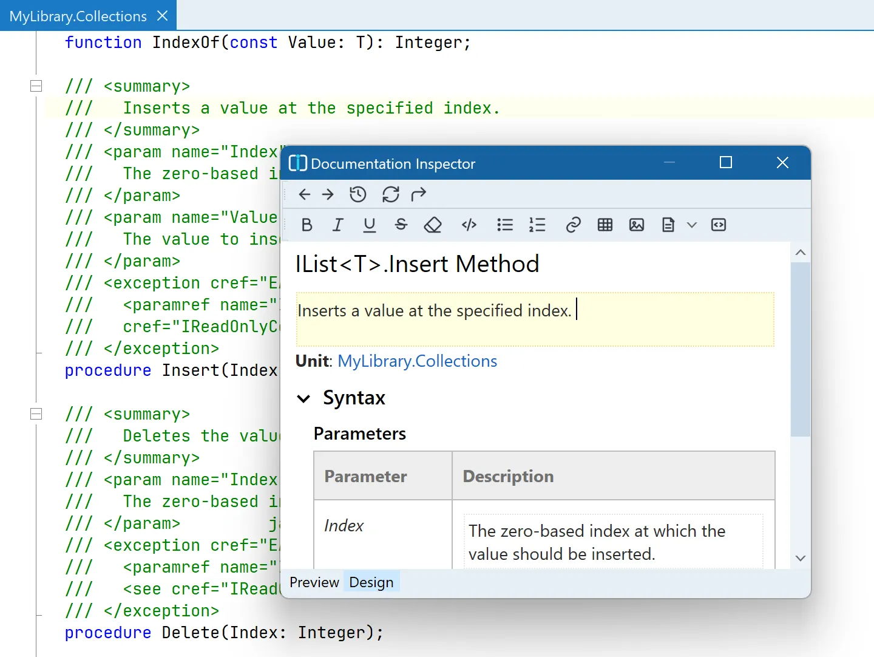Click the Documentation Inspector title icon
The height and width of the screenshot is (657, 874).
[x=297, y=163]
